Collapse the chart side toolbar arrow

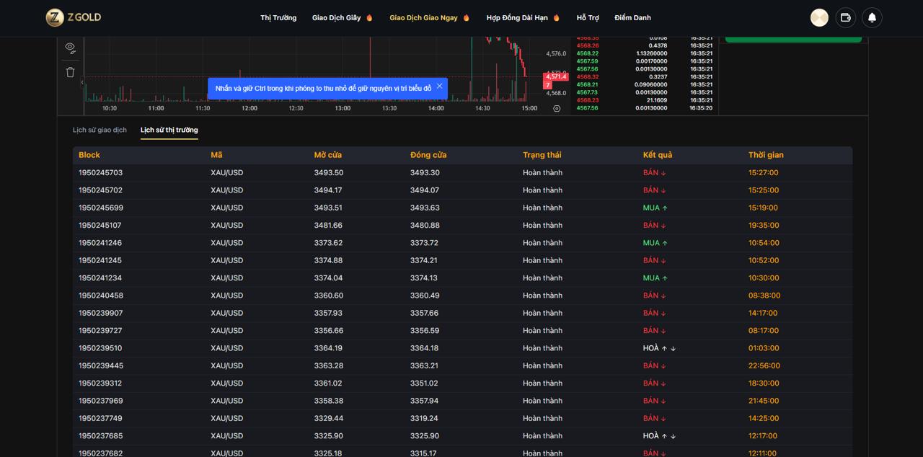tap(81, 82)
